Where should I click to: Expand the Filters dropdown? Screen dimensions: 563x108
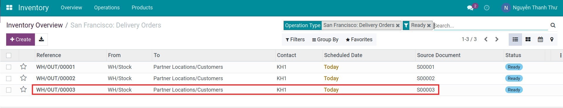[295, 40]
